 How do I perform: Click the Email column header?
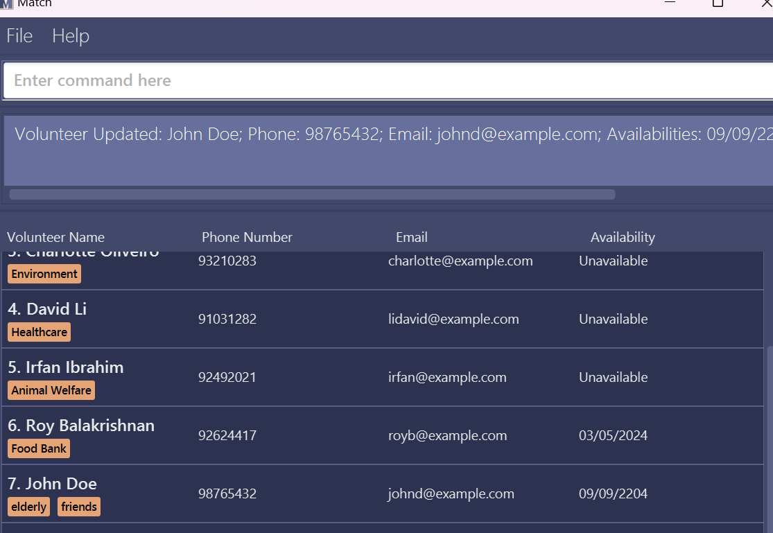tap(412, 237)
